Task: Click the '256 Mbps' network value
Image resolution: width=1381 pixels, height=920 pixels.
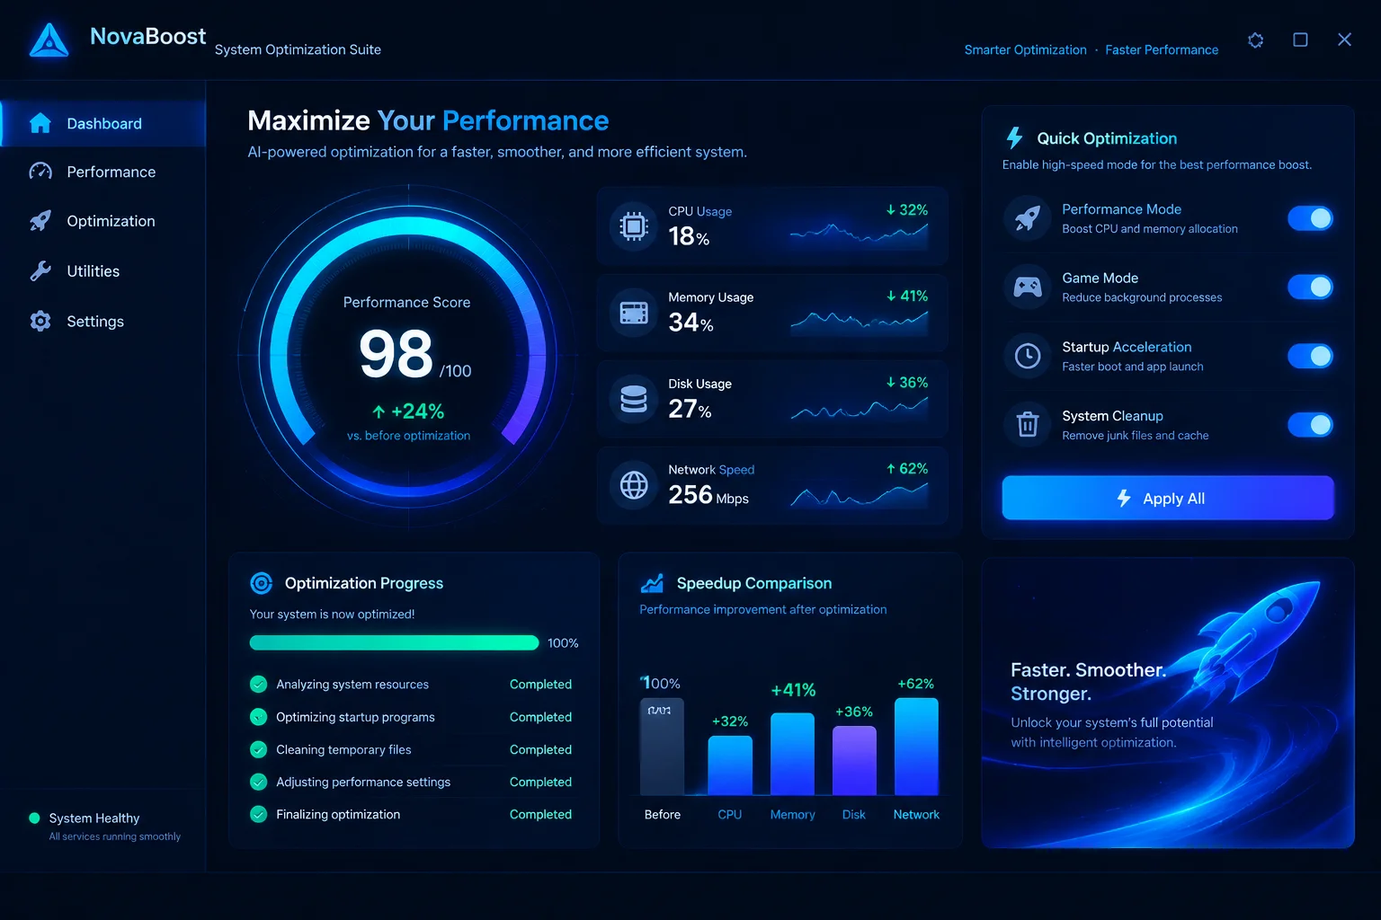Action: (x=708, y=495)
